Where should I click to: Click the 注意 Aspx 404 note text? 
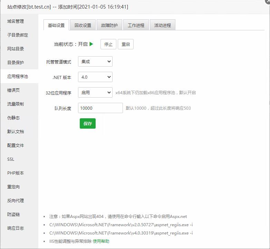coord(118,217)
